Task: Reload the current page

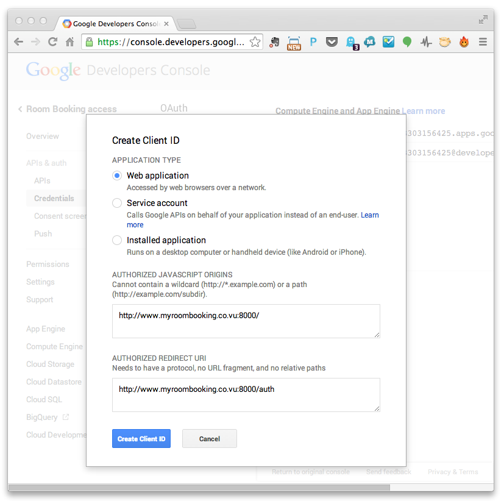Action: point(52,42)
